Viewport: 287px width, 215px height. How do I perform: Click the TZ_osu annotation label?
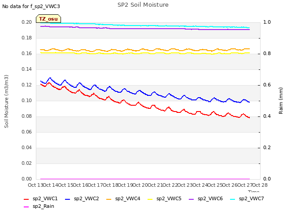coord(48,19)
